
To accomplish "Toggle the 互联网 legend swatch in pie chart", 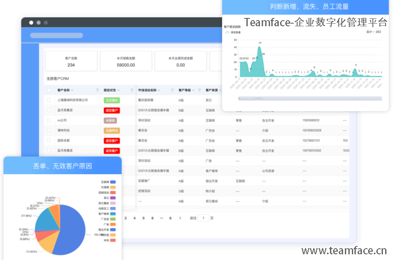I will click(113, 182).
